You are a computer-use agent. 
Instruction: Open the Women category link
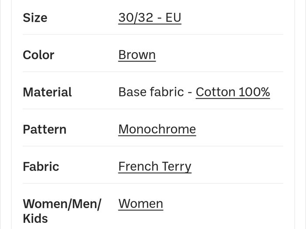[141, 204]
